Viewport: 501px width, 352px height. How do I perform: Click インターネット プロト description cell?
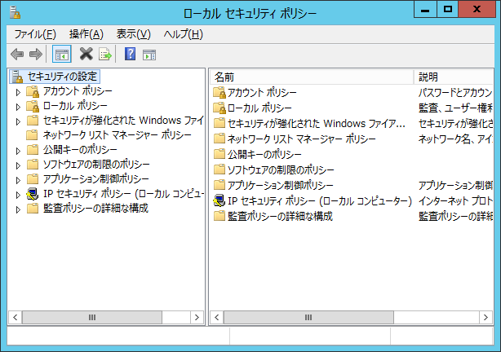[455, 200]
